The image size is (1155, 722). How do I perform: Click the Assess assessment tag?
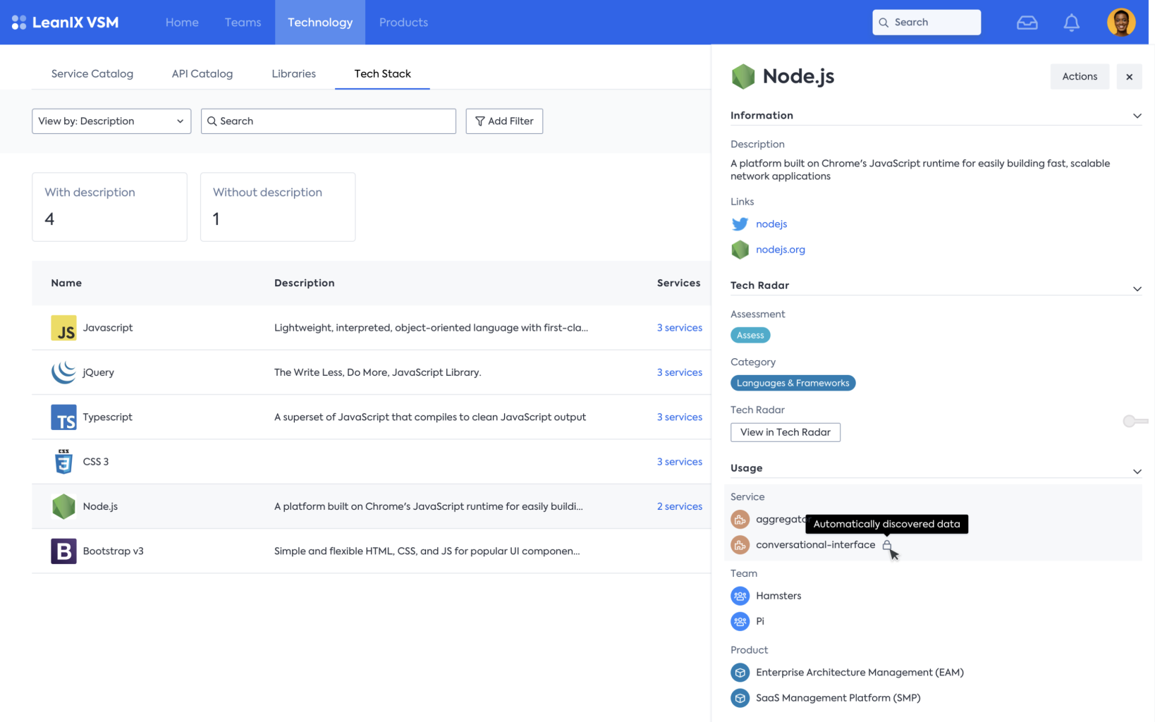(750, 336)
